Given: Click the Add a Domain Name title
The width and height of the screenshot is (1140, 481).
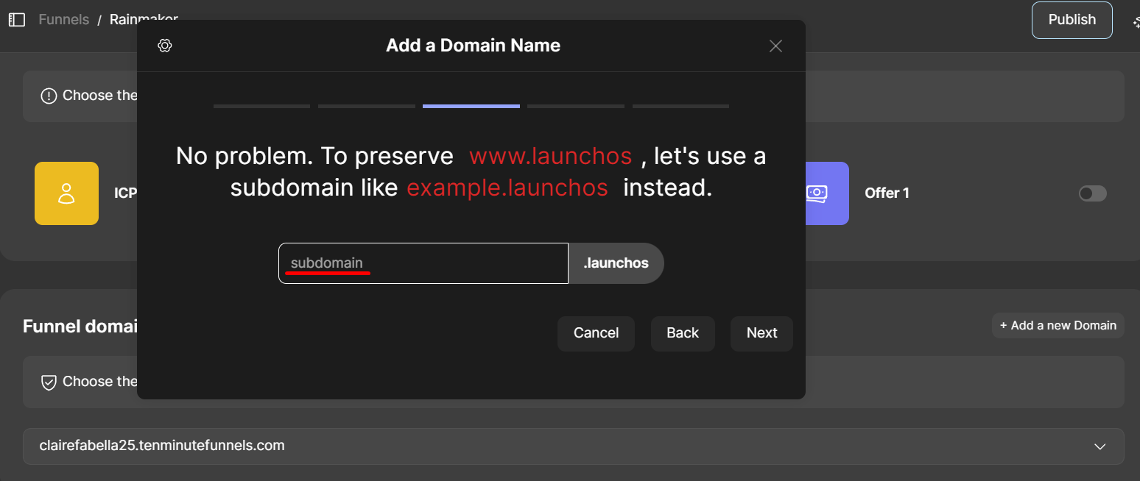Looking at the screenshot, I should (x=473, y=46).
